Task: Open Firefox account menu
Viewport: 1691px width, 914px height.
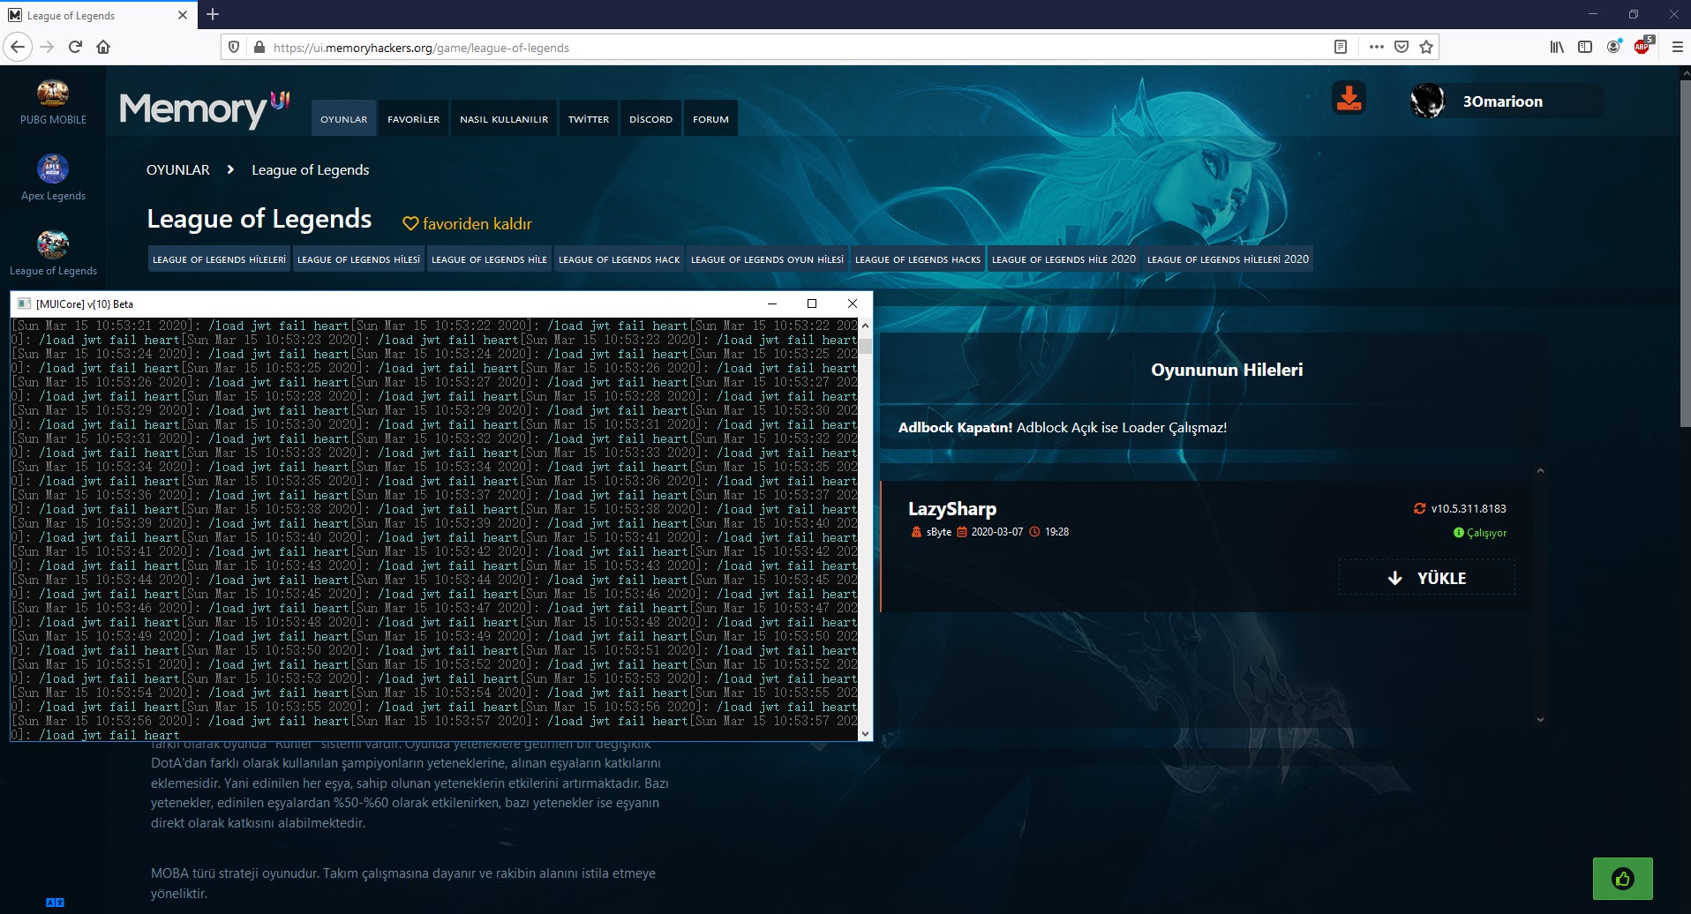Action: click(1613, 47)
